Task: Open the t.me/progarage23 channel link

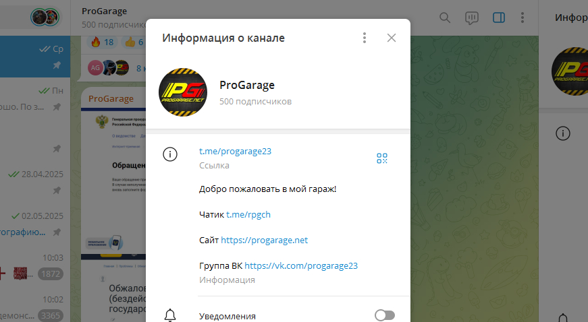Action: [x=235, y=151]
